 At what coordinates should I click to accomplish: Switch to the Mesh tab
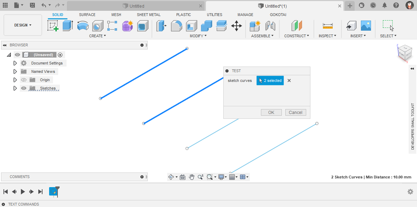pos(116,15)
